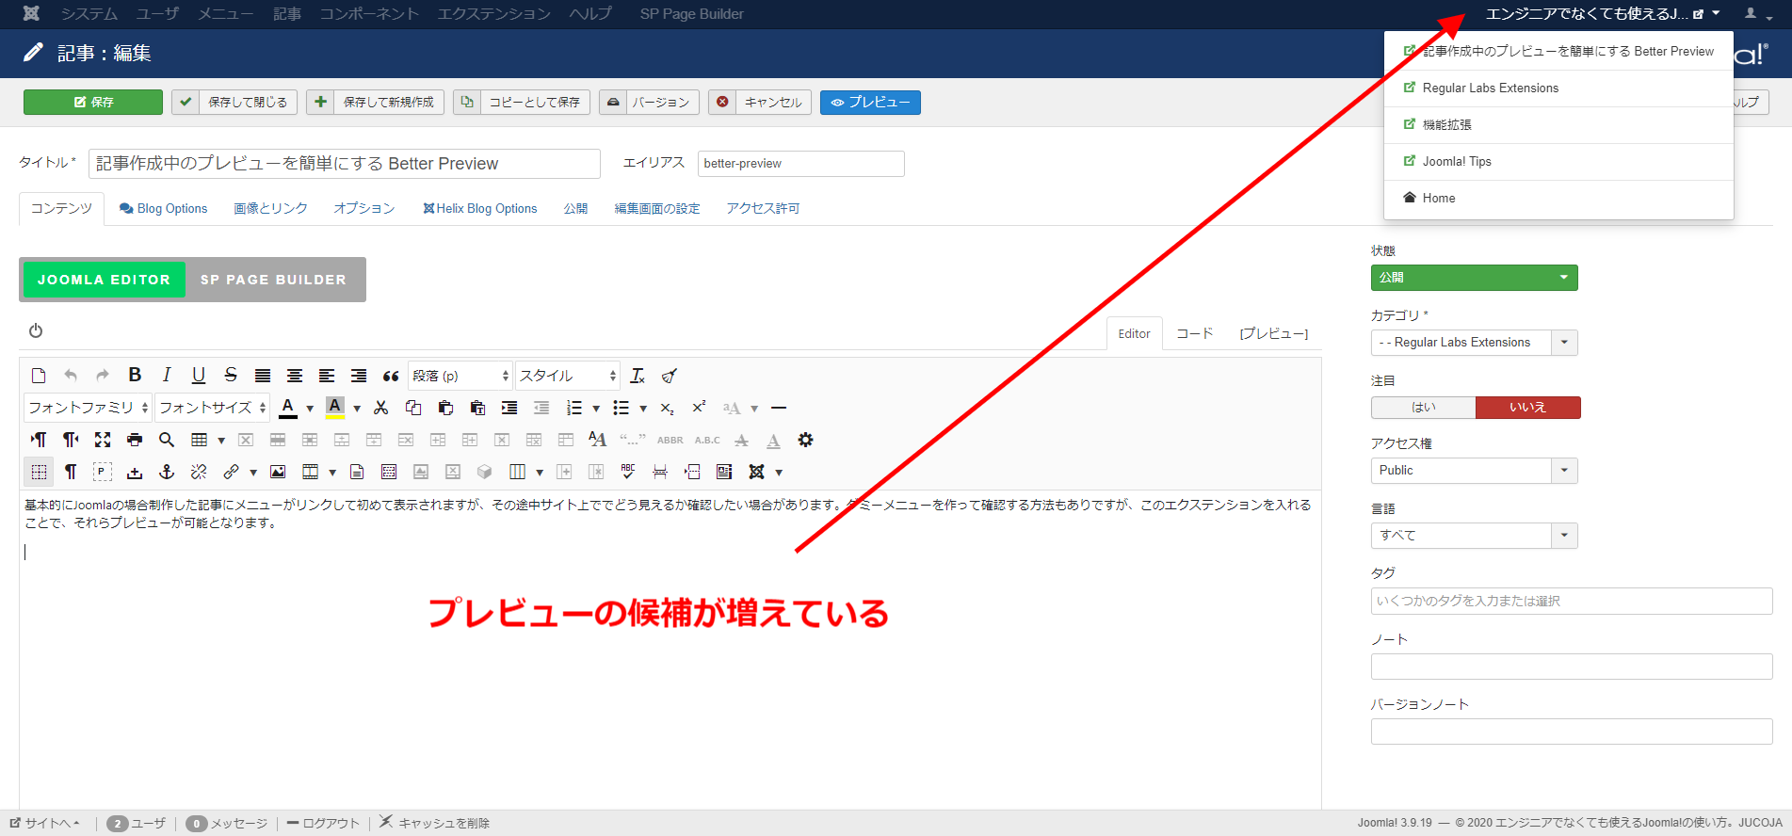
Task: Open the 言語 すべて dropdown
Action: [1475, 536]
